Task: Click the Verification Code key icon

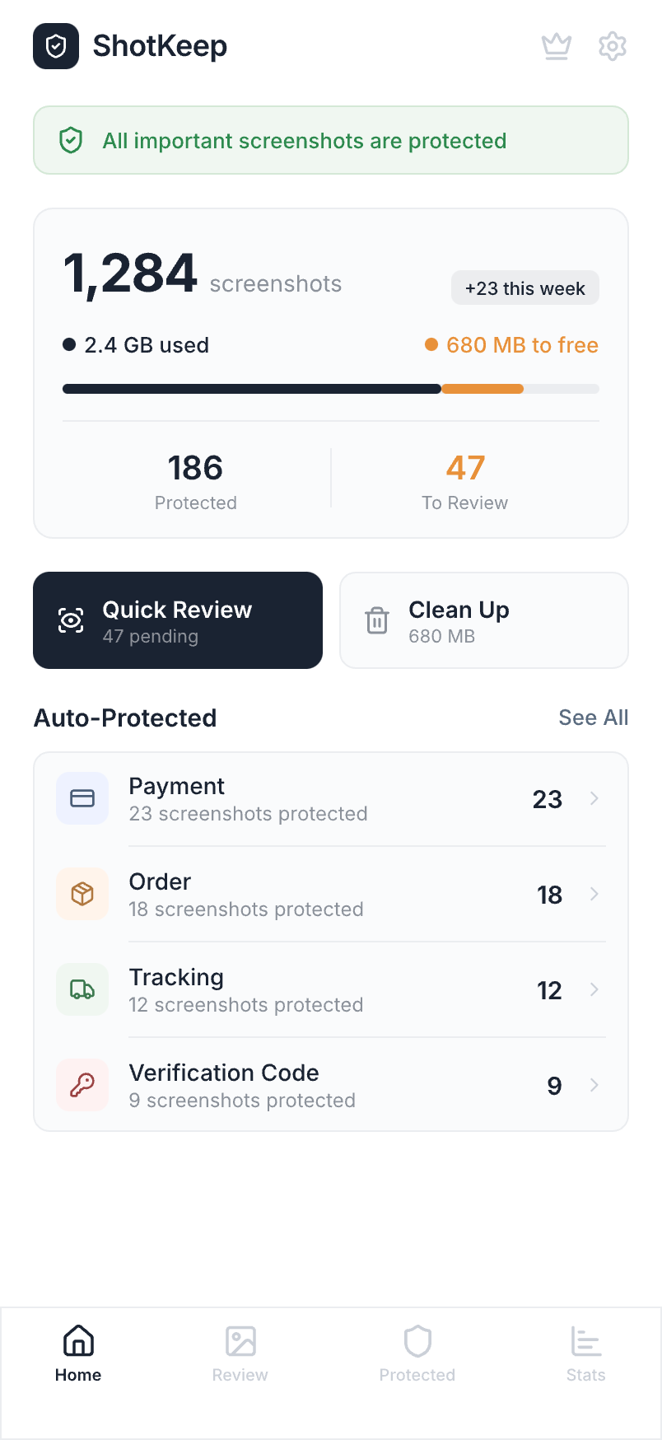Action: [82, 1085]
